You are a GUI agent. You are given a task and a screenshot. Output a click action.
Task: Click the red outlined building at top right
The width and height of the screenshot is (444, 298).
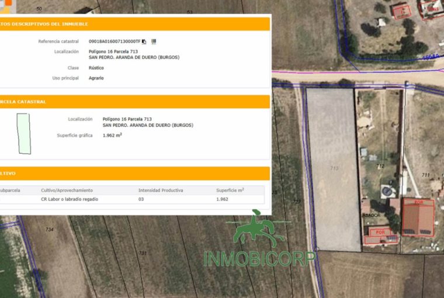401,11
